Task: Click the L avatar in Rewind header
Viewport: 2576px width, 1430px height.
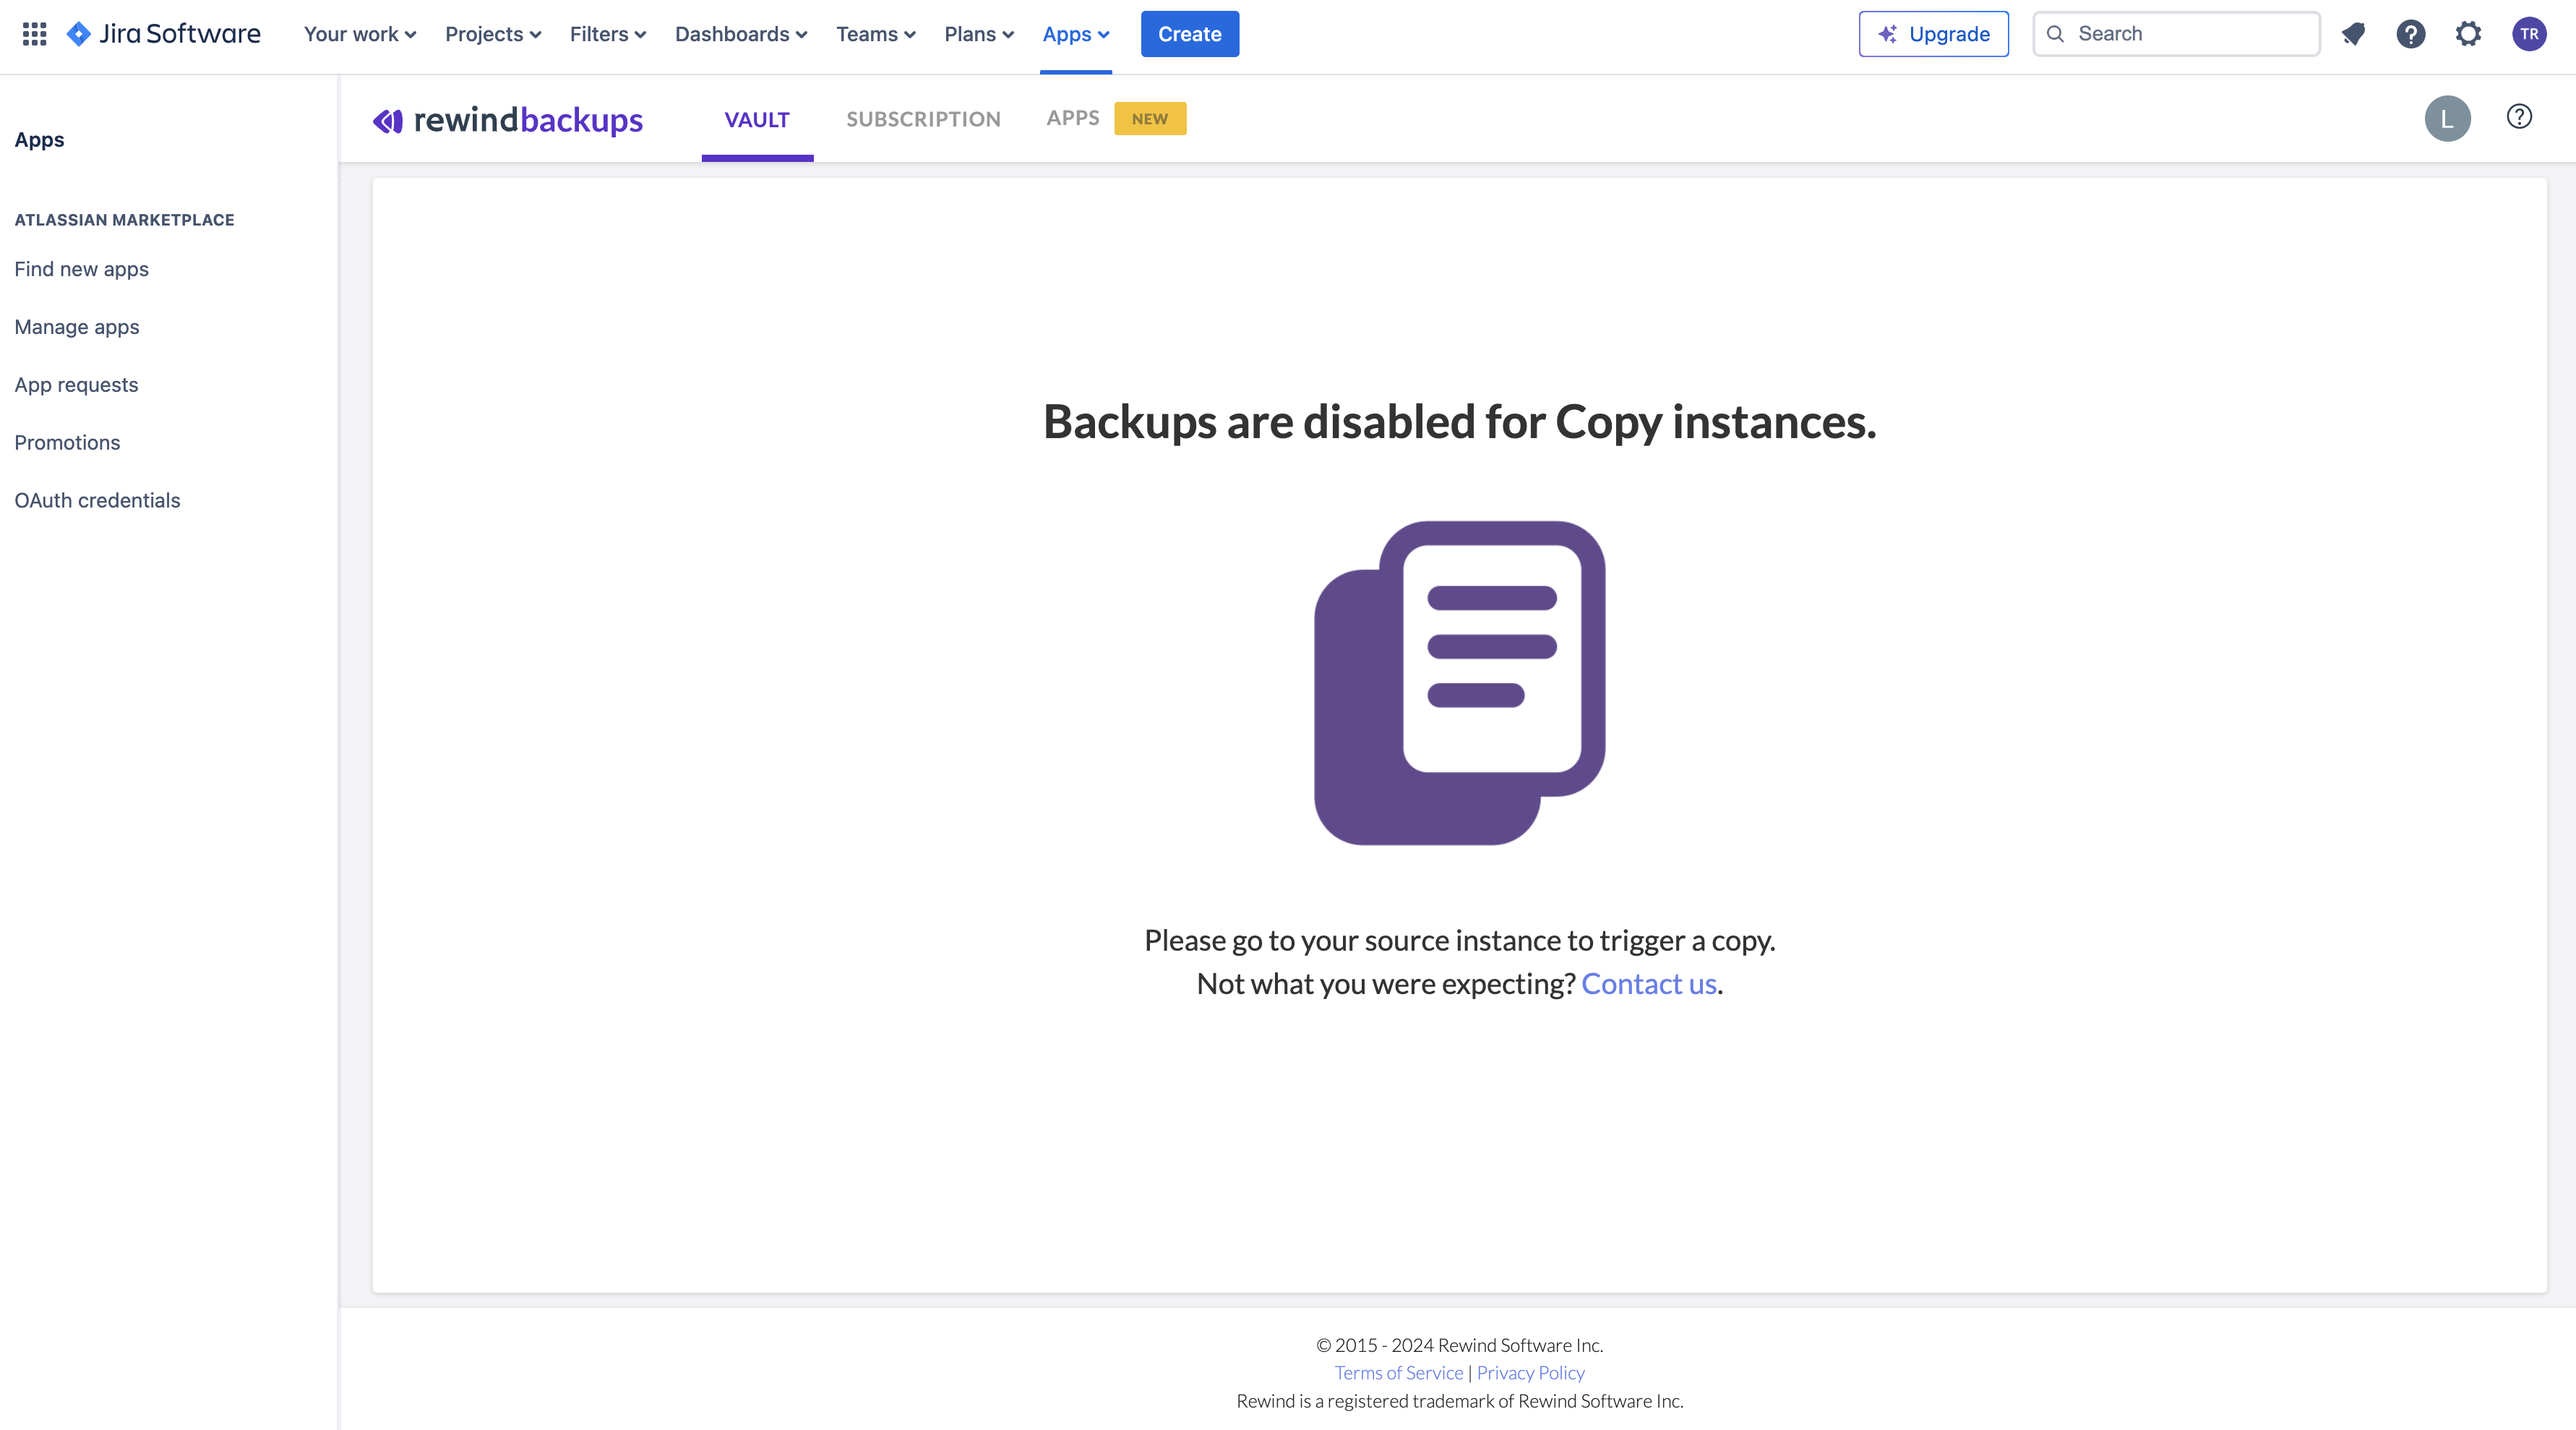Action: tap(2447, 118)
